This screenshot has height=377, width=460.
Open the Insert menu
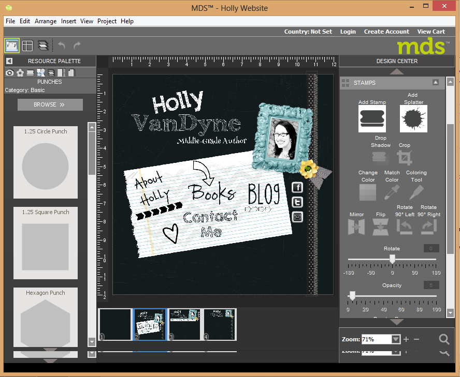(68, 21)
